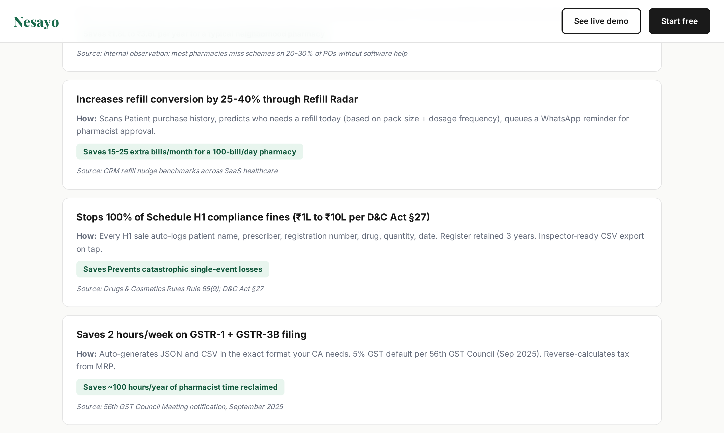Click 'Source: Internal observation: most pharmacies miss schemes' text
The image size is (724, 433).
242,53
